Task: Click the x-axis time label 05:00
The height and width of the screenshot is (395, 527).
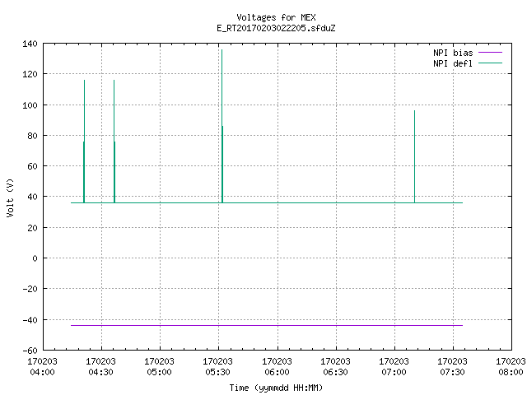Action: (x=159, y=372)
